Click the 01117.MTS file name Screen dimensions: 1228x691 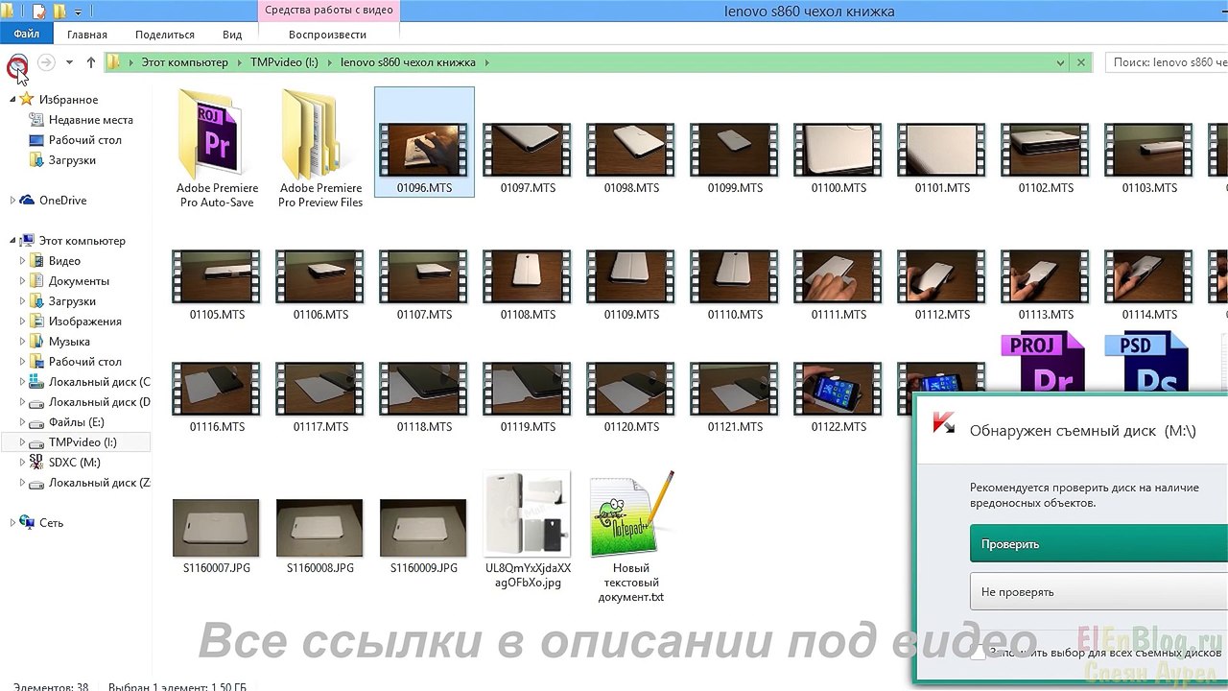[x=320, y=427]
